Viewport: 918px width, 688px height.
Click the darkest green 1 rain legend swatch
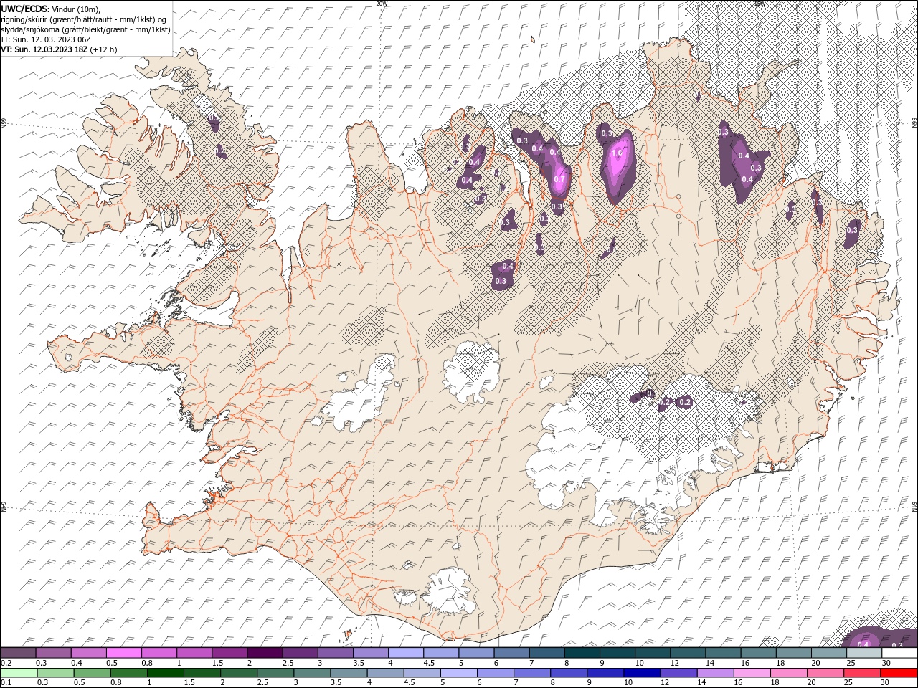[x=166, y=673]
